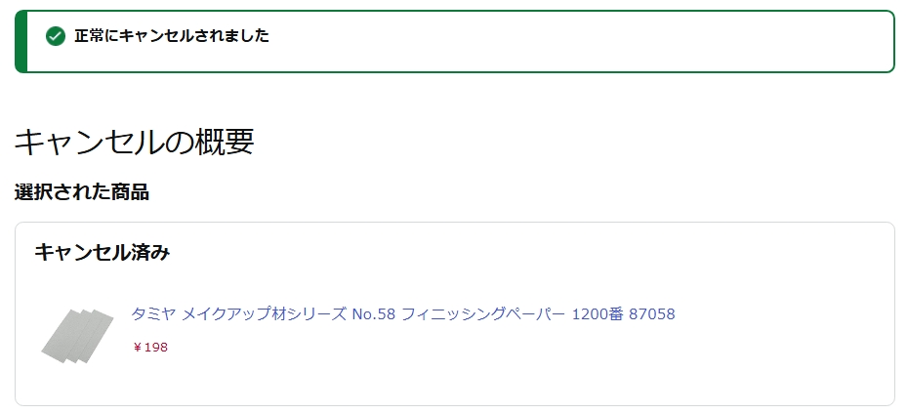Click the green accent bar of the alert

click(21, 42)
